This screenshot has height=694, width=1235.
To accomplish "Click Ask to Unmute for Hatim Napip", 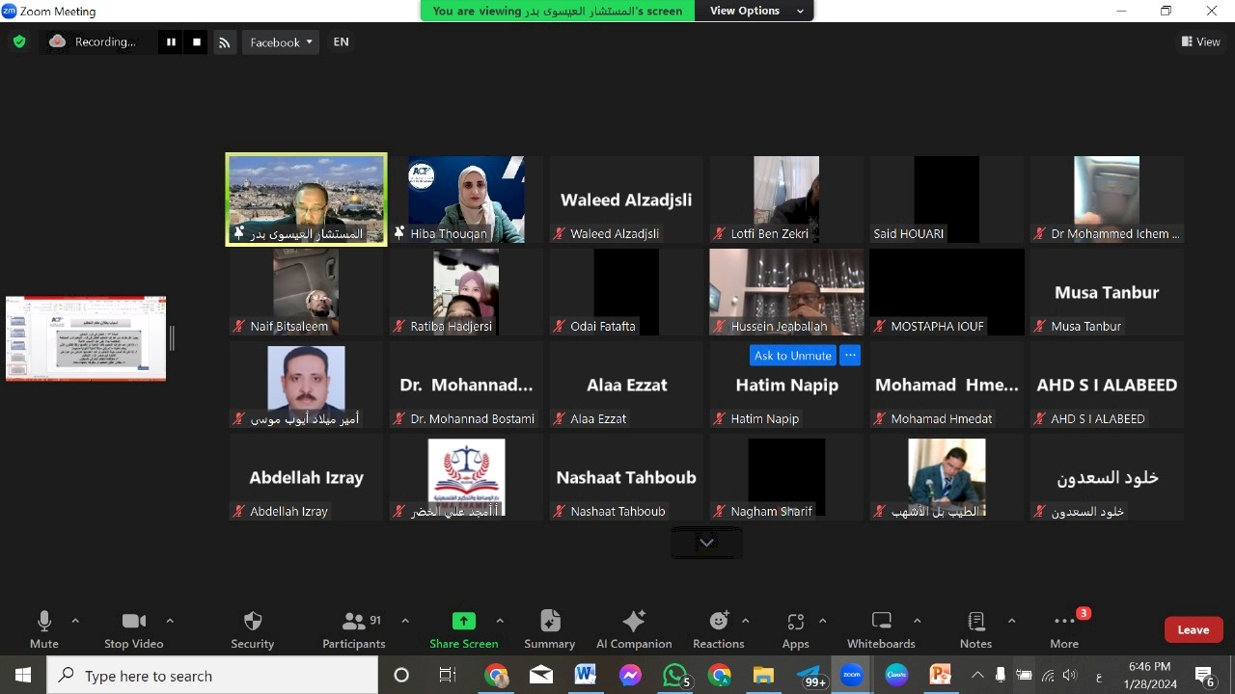I will click(792, 356).
